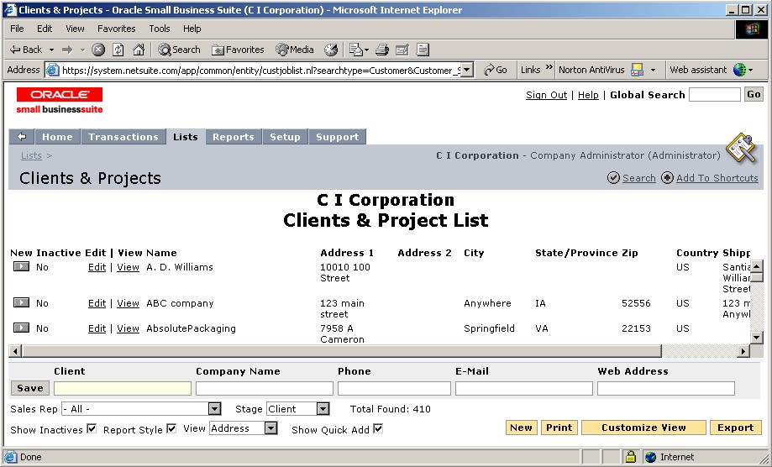Open the IE Search toolbar button

179,50
